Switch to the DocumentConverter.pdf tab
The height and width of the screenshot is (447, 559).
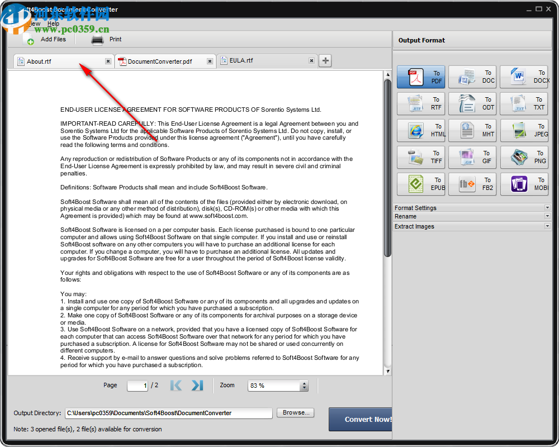pyautogui.click(x=159, y=61)
